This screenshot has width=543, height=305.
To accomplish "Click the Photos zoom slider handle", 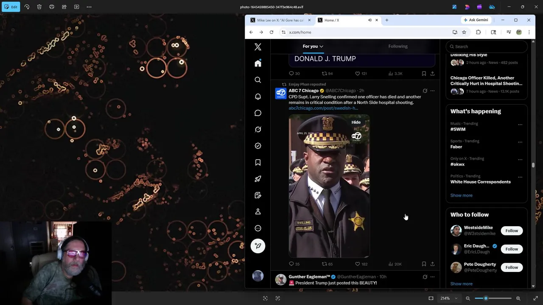I will pyautogui.click(x=486, y=298).
